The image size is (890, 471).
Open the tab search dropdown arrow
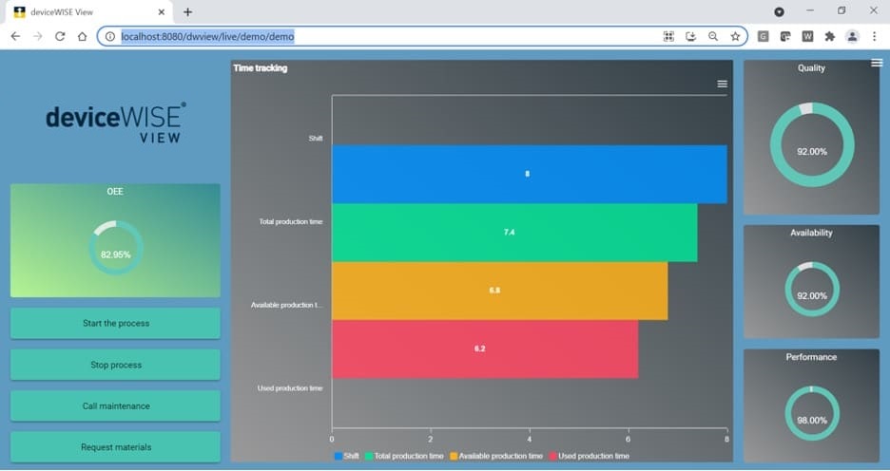tap(780, 12)
